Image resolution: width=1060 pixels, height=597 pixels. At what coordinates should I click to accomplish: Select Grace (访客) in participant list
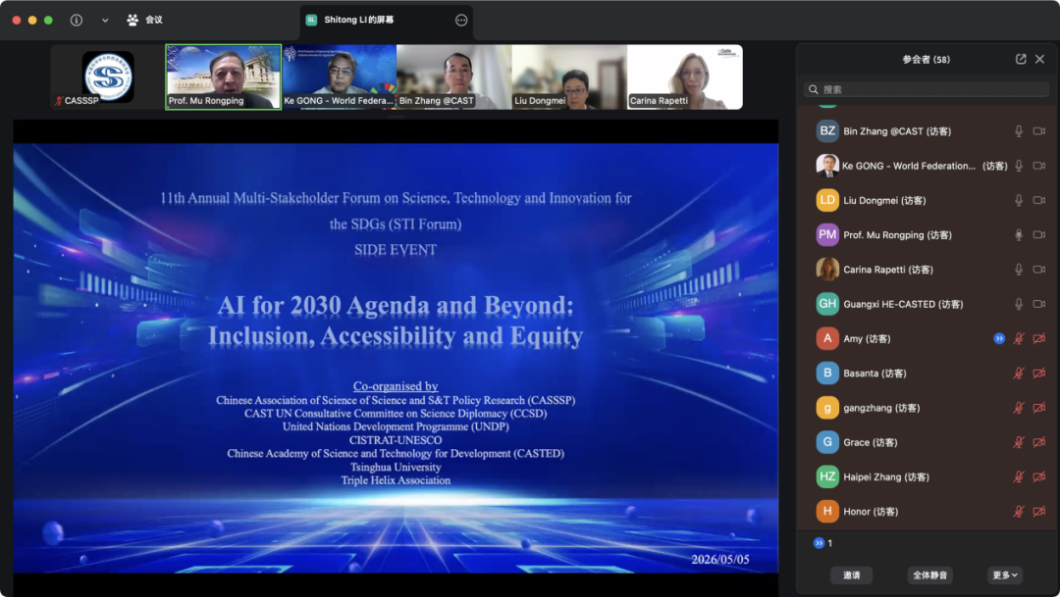click(927, 442)
